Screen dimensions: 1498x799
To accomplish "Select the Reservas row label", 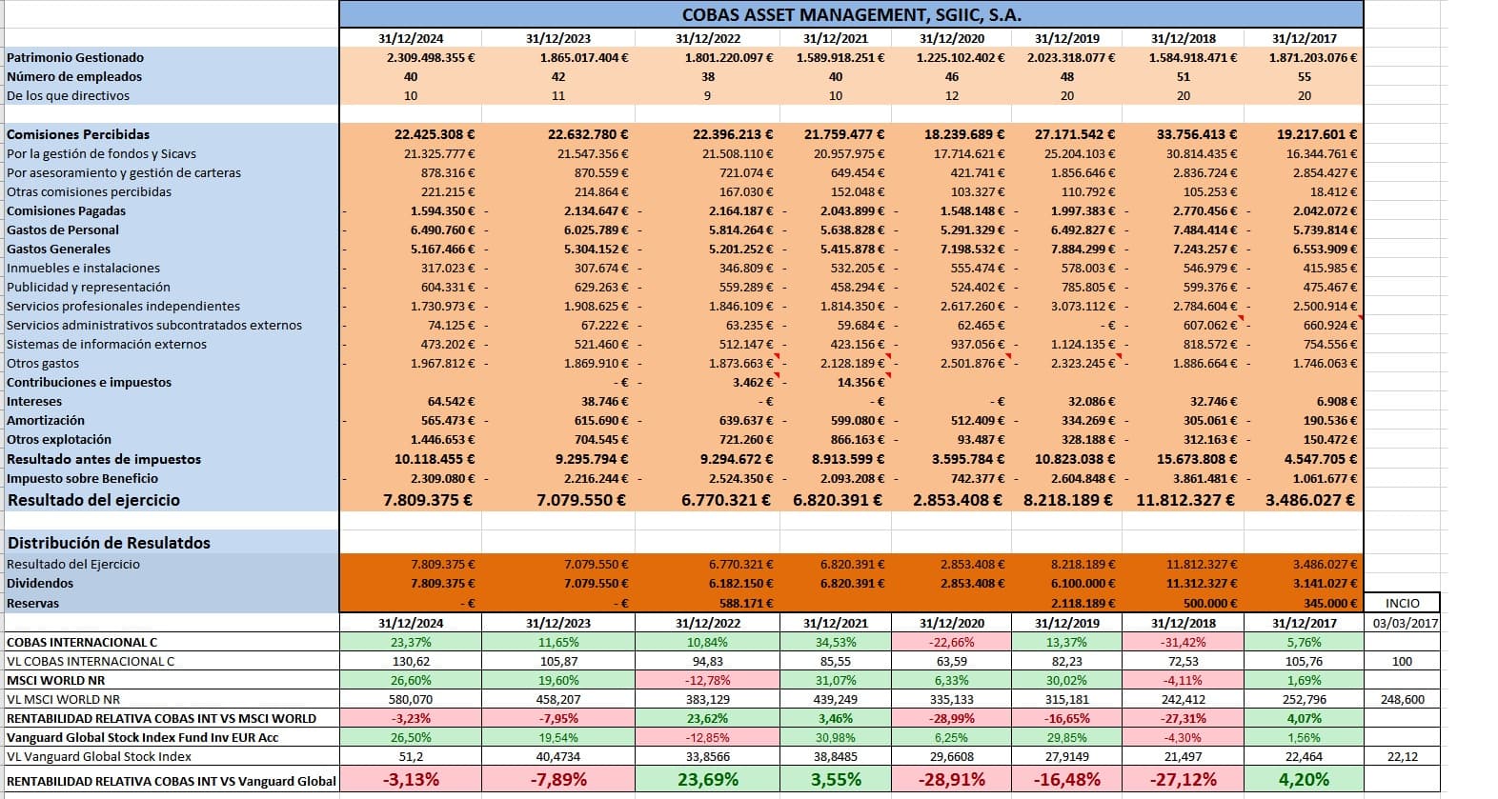I will point(32,604).
